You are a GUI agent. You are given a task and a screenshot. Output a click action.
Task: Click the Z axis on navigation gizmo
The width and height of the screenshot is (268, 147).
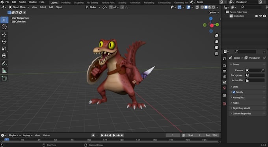pyautogui.click(x=211, y=19)
